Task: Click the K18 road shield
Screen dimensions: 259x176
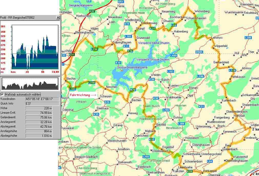Action: [118, 63]
